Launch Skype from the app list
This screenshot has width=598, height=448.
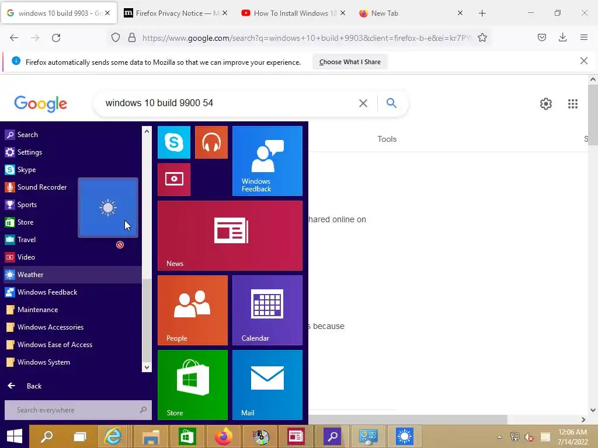[x=72, y=170]
